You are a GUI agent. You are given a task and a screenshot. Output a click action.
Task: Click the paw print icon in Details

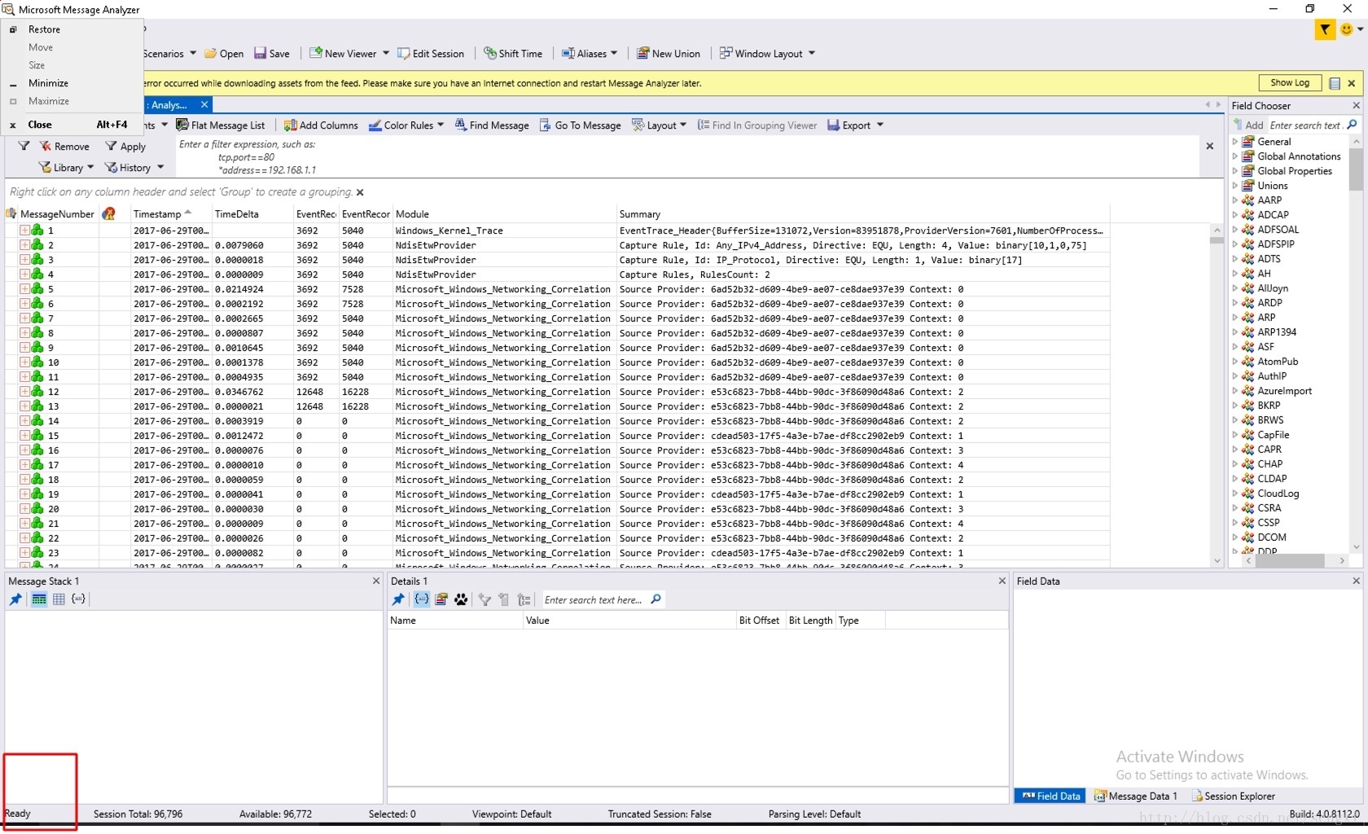click(x=462, y=599)
